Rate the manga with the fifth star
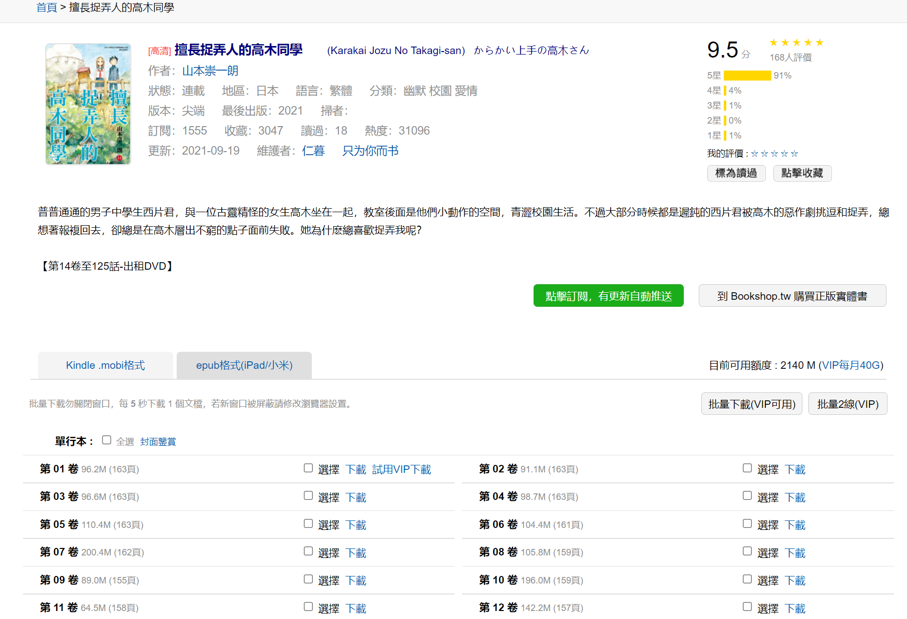This screenshot has height=619, width=907. [x=794, y=154]
